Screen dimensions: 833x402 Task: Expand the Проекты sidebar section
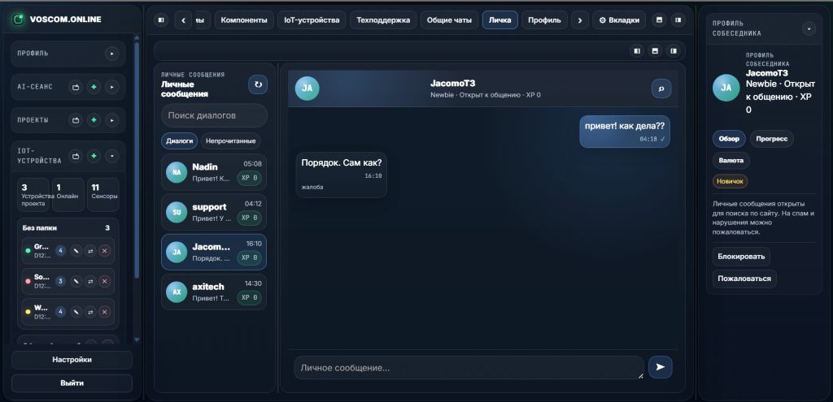111,120
